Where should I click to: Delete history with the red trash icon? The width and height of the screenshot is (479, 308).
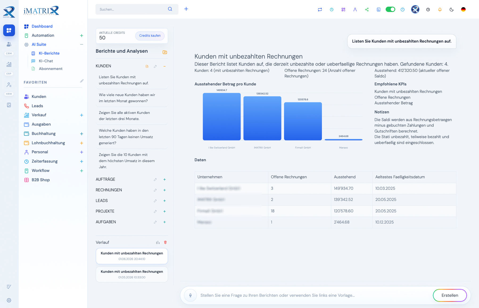[165, 242]
